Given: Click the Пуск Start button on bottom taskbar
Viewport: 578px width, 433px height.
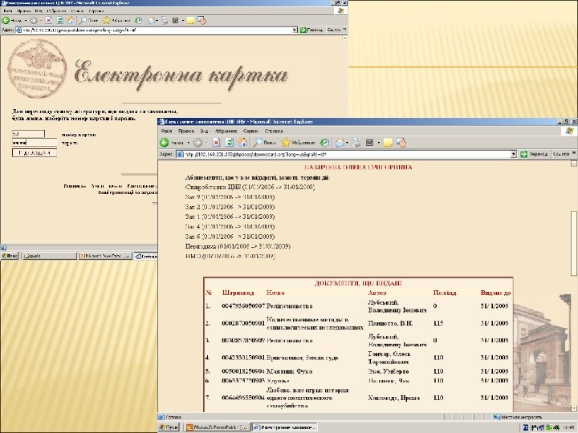Looking at the screenshot, I should 169,427.
